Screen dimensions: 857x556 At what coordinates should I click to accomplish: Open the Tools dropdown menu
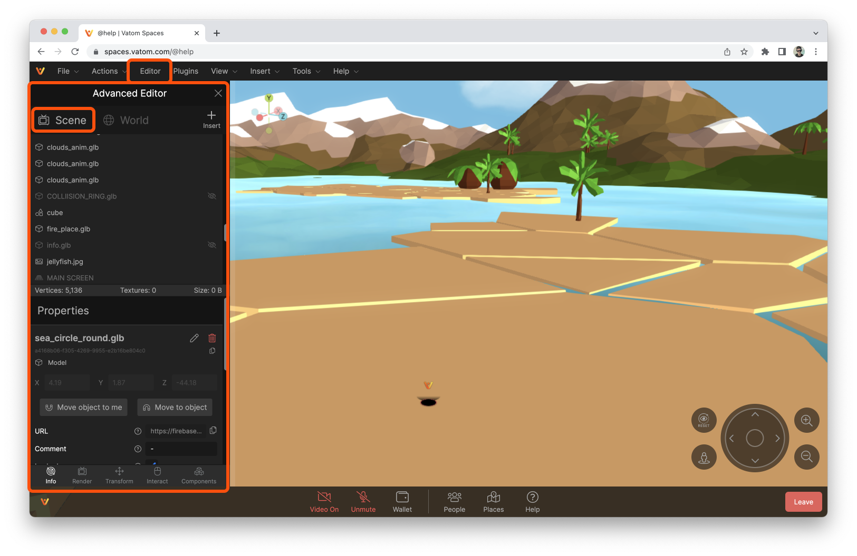point(306,71)
